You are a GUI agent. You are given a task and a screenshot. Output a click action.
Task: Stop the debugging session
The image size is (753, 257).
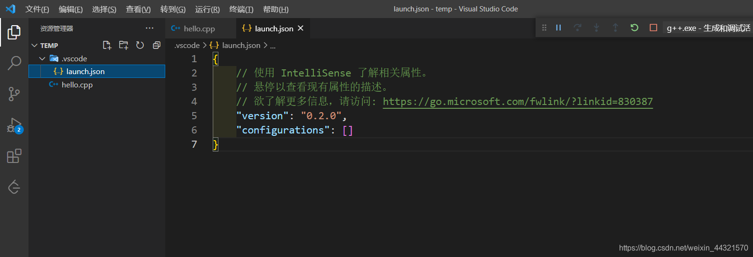(653, 28)
